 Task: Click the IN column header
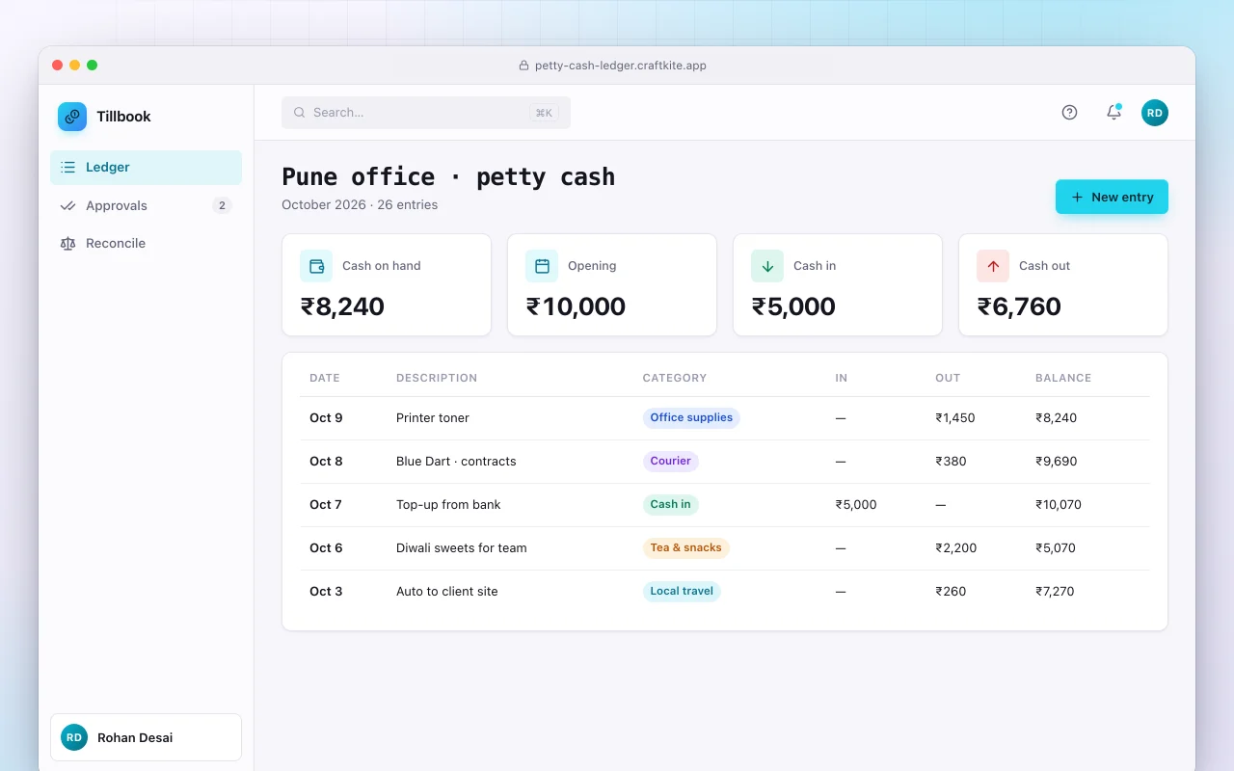(842, 378)
